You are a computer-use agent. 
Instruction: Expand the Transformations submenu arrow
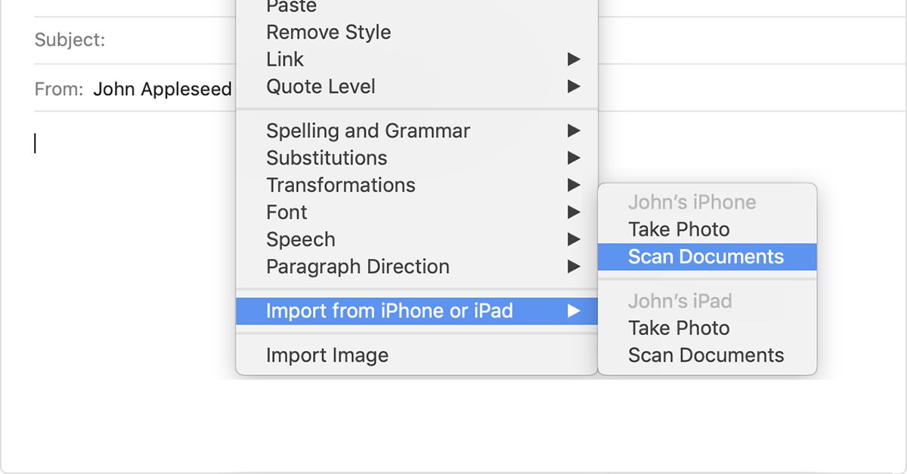click(574, 185)
